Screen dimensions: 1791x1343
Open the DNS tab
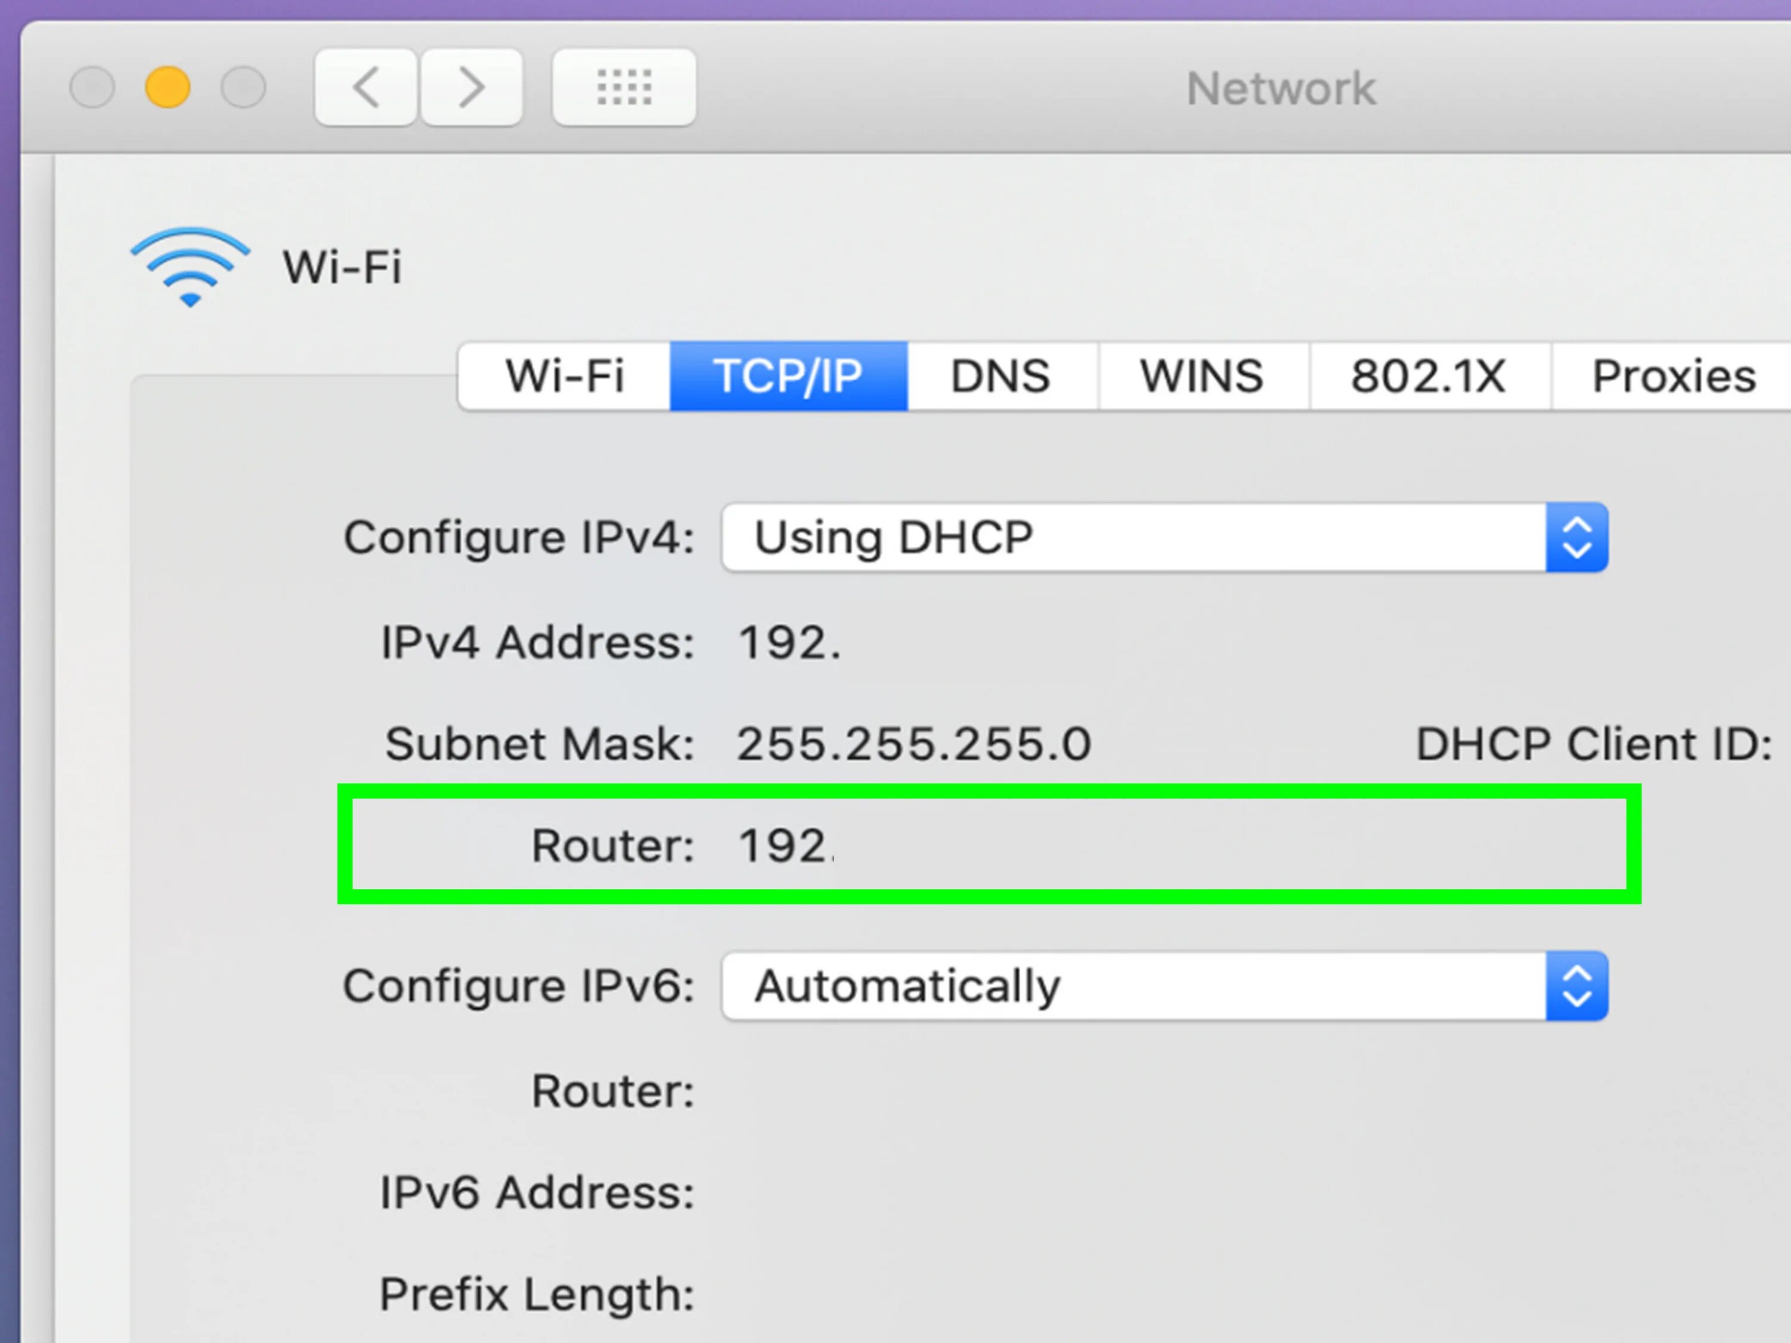[1002, 377]
